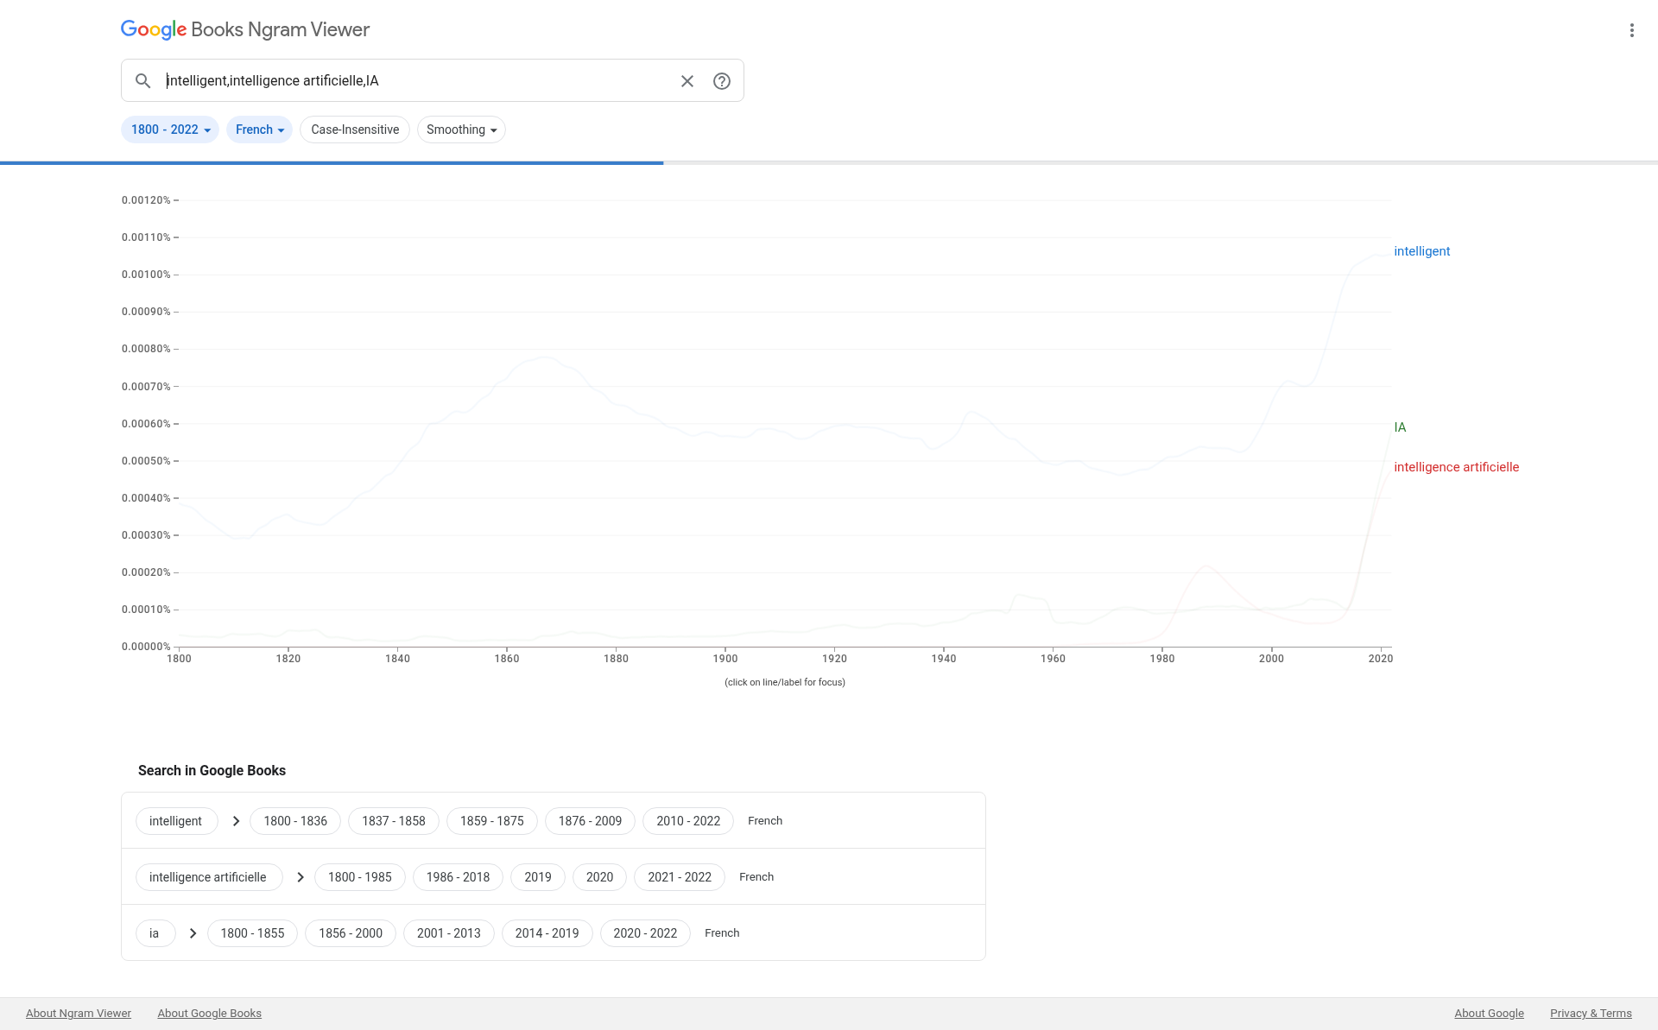Focus the green IA chart label
The width and height of the screenshot is (1658, 1030).
point(1400,427)
